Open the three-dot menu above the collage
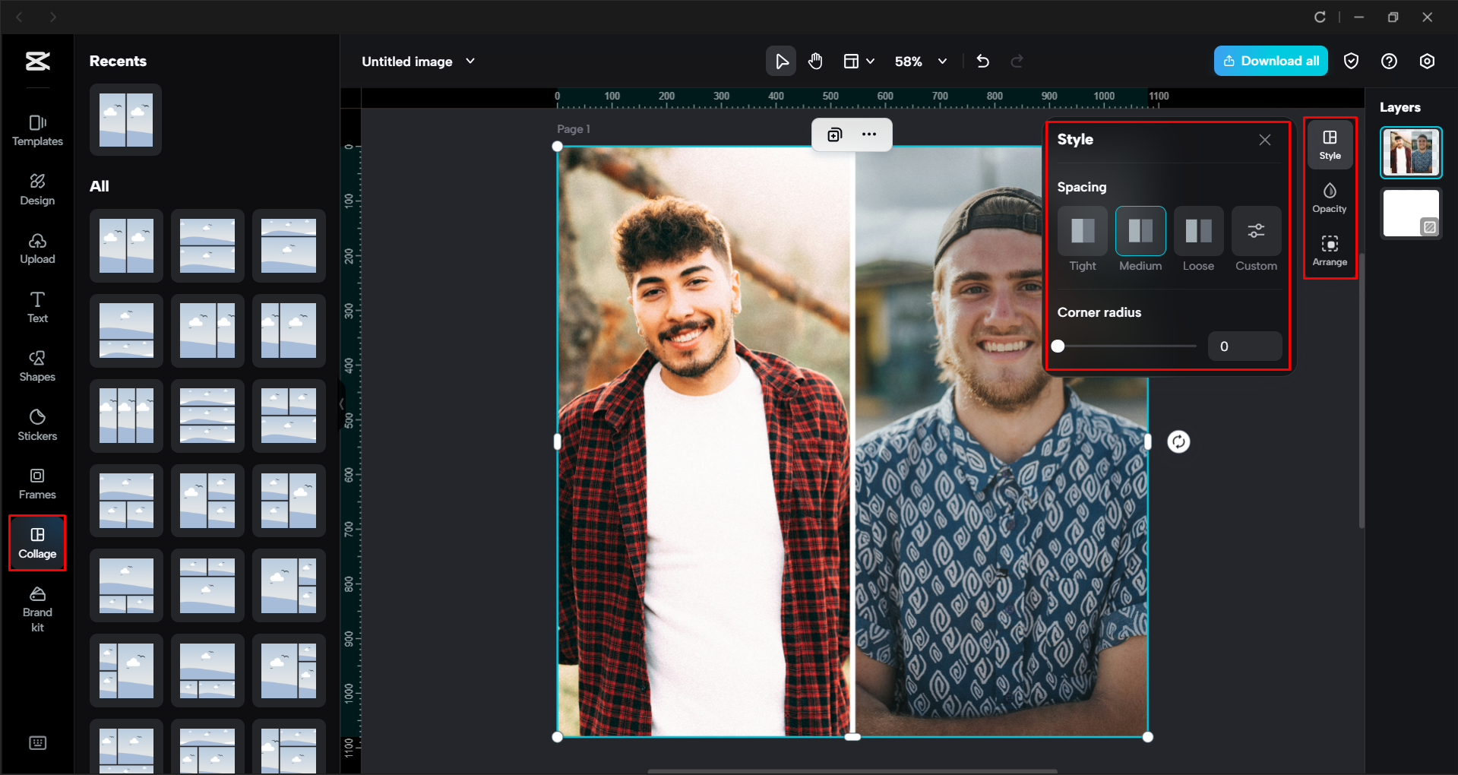This screenshot has width=1458, height=775. click(x=868, y=134)
